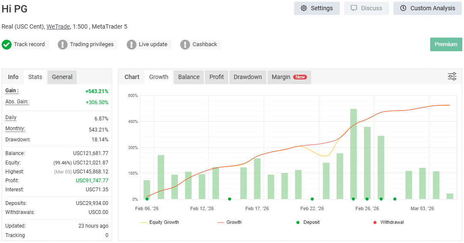This screenshot has height=243, width=464.
Task: Toggle Deposit markers in legend
Action: click(x=308, y=223)
